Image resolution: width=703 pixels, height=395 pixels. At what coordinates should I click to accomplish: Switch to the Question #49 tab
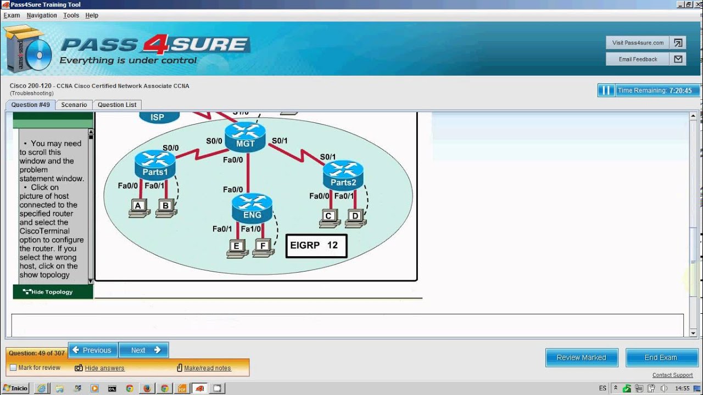click(30, 105)
